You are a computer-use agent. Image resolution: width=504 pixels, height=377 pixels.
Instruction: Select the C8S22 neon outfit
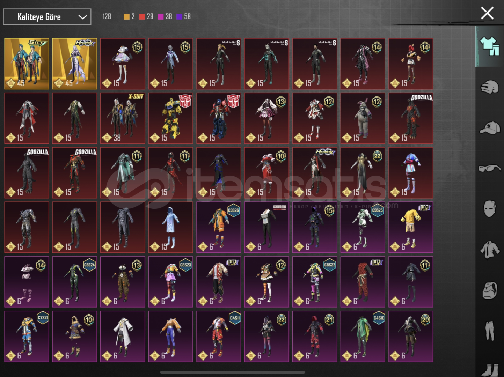click(x=315, y=282)
